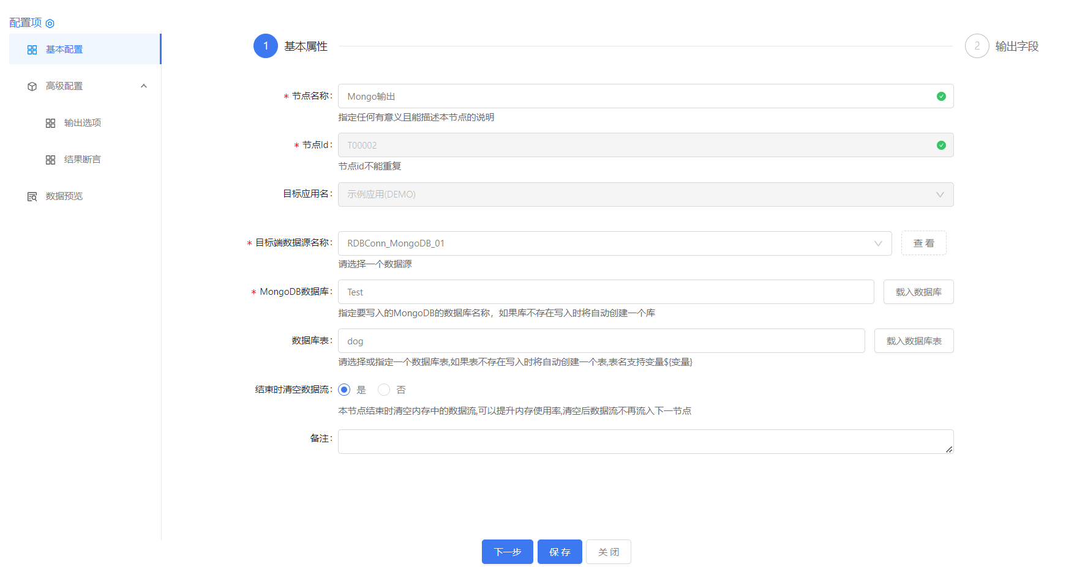This screenshot has width=1066, height=567.
Task: Open 结果断言 in the sidebar
Action: 82,160
